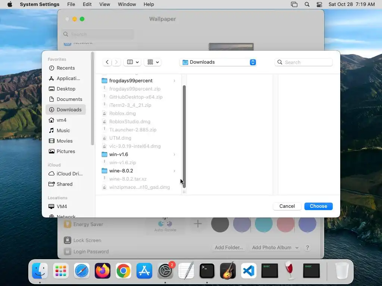Open Documents in the sidebar
The height and width of the screenshot is (286, 382).
point(66,99)
